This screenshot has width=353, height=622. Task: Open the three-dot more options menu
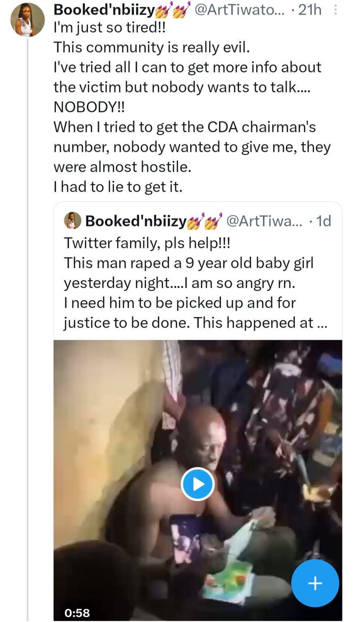336,10
